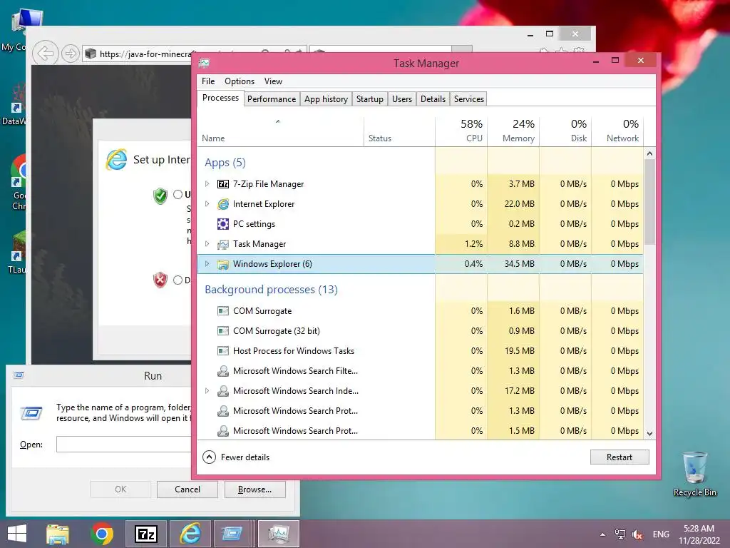Switch to the Details tab
The image size is (730, 548).
click(433, 99)
